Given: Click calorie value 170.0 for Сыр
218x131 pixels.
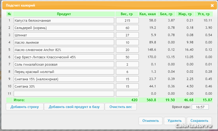Looking at the screenshot, I should 152,57.
